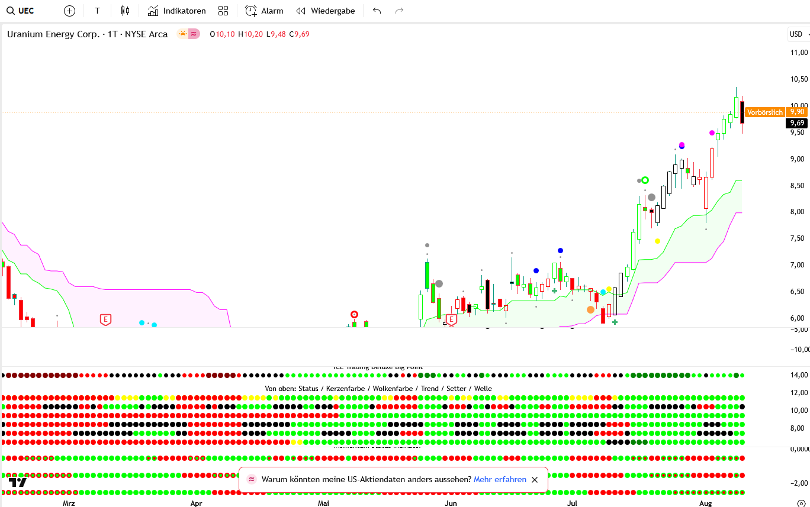The image size is (810, 507).
Task: Open chart settings gear at bottom-right
Action: click(x=801, y=503)
